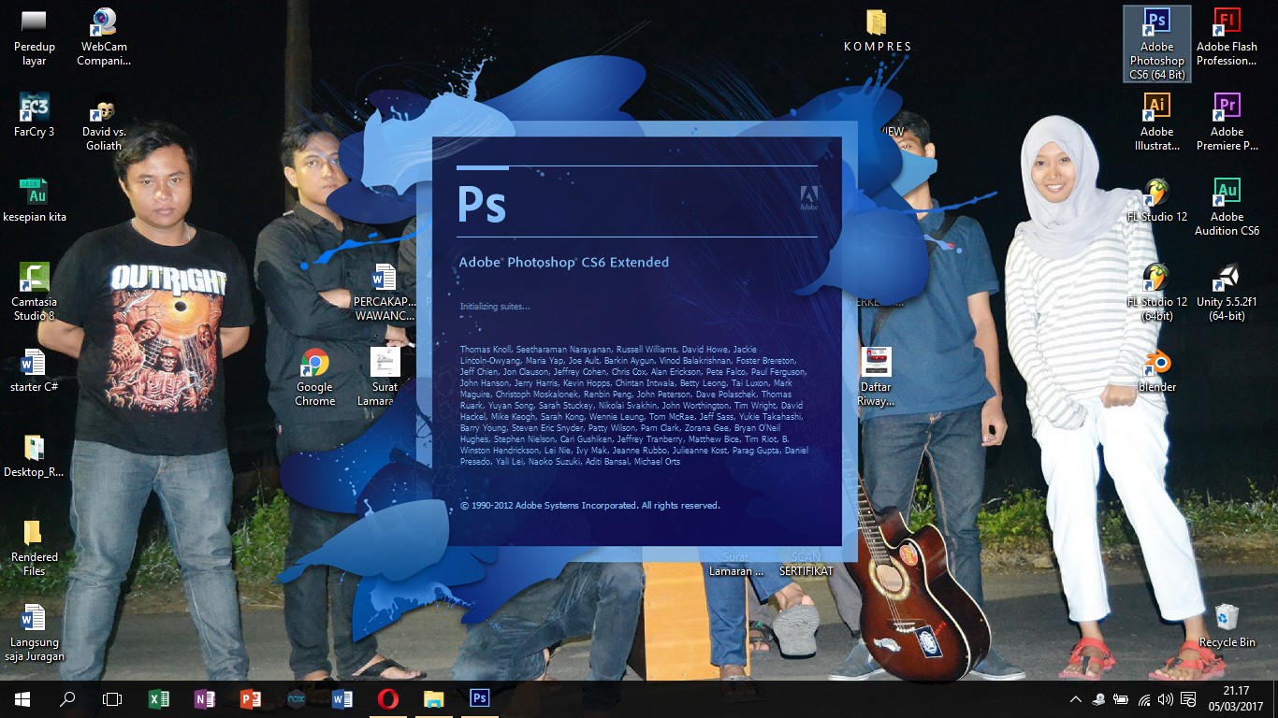1278x718 pixels.
Task: Click the David vs. Goliath shortcut
Action: 104,122
